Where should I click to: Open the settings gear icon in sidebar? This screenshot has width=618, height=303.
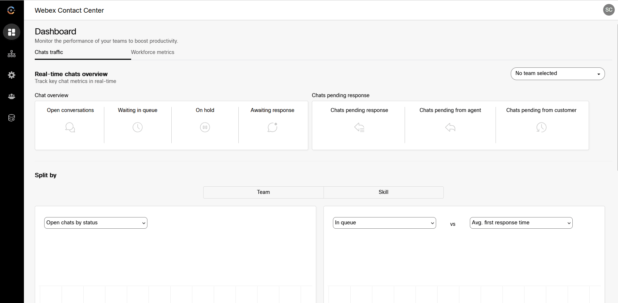12,75
